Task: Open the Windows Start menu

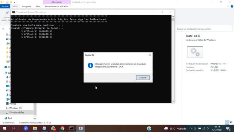Action: [4, 128]
